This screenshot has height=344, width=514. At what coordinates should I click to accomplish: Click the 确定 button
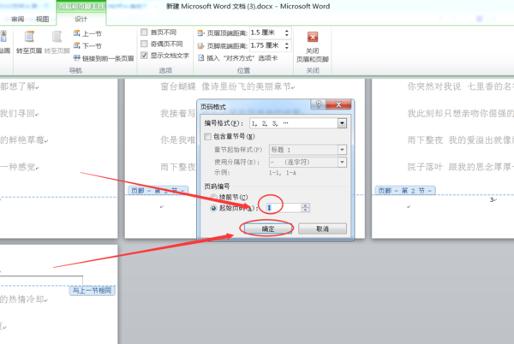(x=268, y=228)
